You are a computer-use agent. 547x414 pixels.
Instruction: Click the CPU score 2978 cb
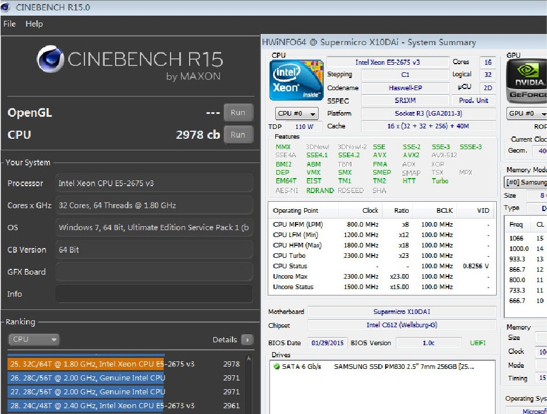pyautogui.click(x=198, y=135)
